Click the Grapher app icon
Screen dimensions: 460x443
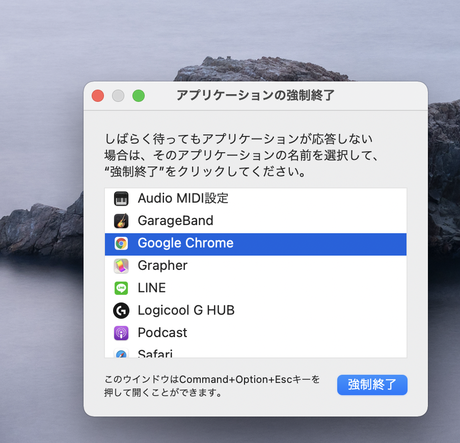[121, 266]
